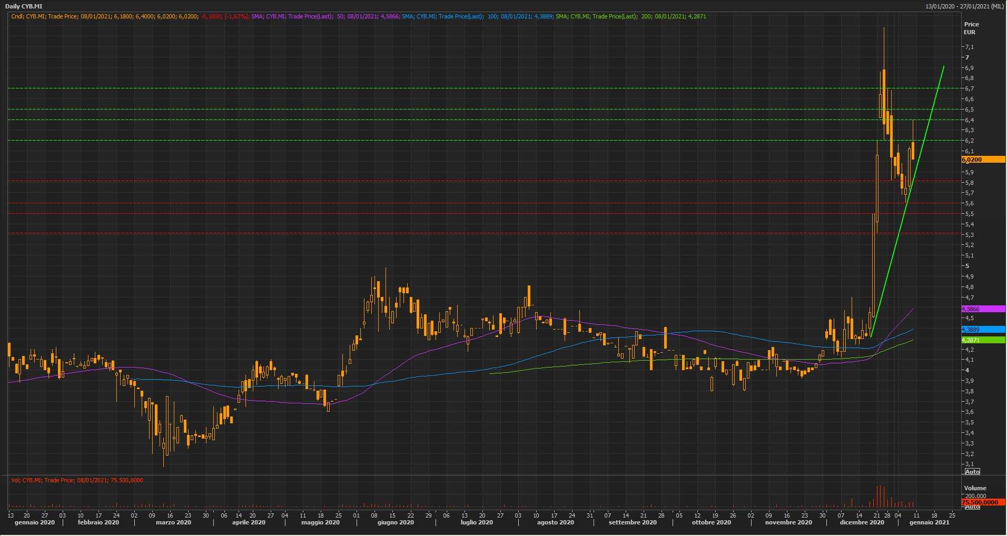Select the magenta SMA 50 legend entry
Image resolution: width=1007 pixels, height=536 pixels.
(325, 16)
